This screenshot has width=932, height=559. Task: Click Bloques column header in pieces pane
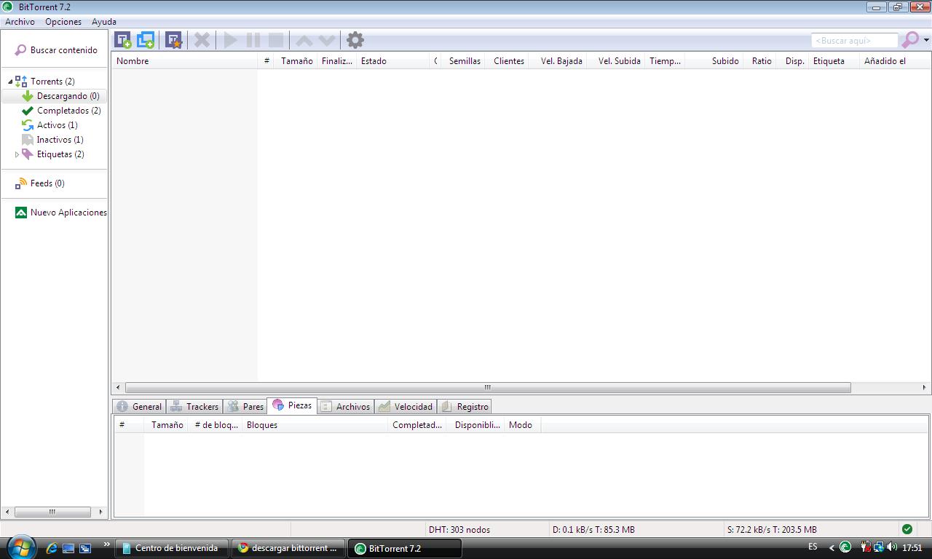pyautogui.click(x=315, y=425)
